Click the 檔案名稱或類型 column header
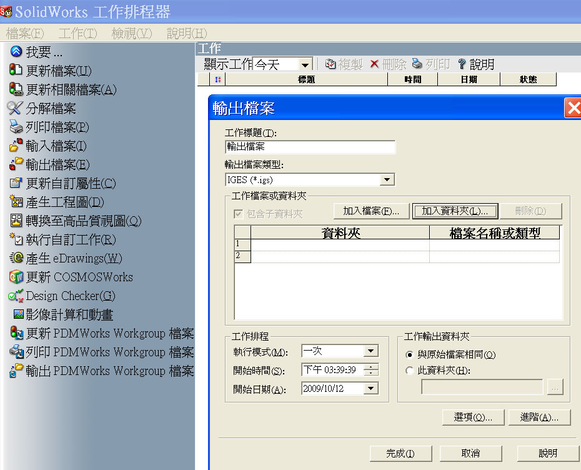Screen dimensions: 581x470 pyautogui.click(x=494, y=232)
